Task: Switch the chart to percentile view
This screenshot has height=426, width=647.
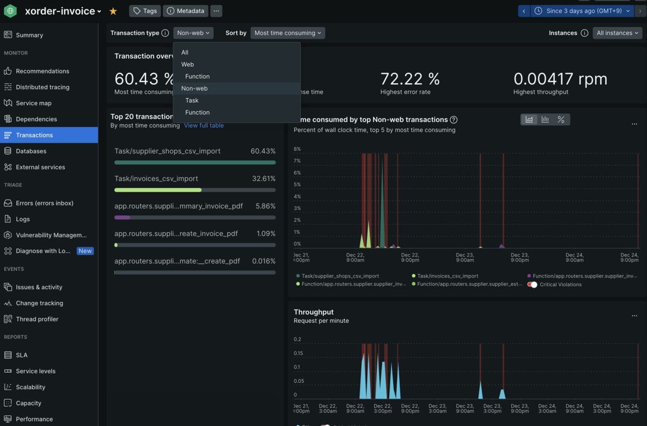Action: pos(561,119)
